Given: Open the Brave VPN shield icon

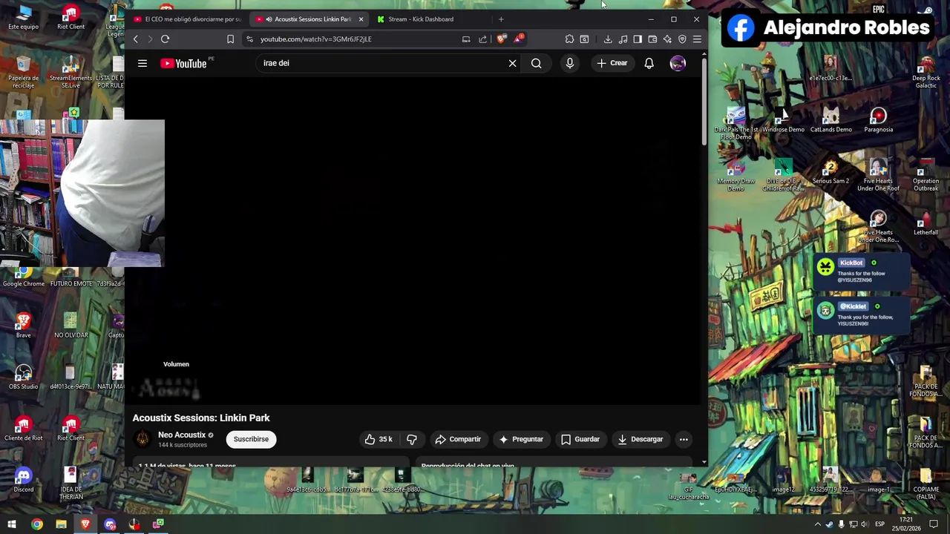Looking at the screenshot, I should [682, 39].
